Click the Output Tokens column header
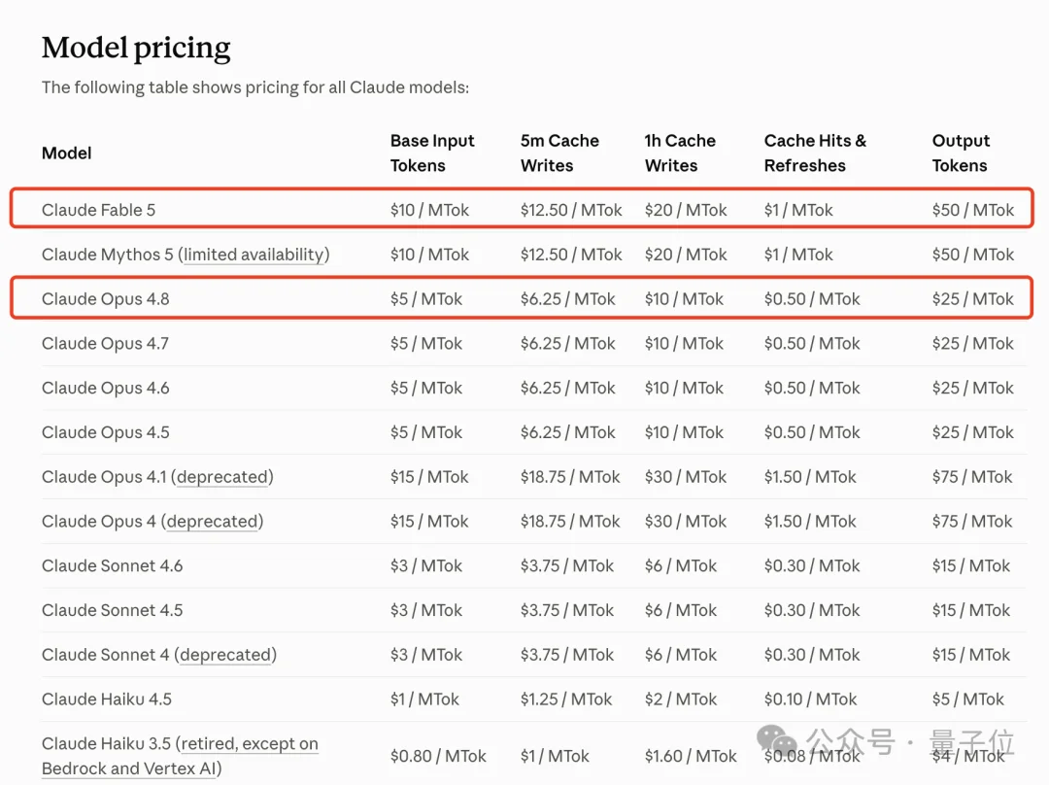The image size is (1049, 785). click(961, 154)
